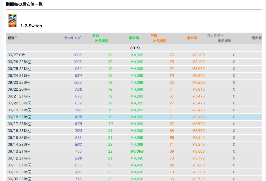Click used price ¥3,360 in 09/24 row
Screen dimensions: 266x181
click(x=198, y=76)
